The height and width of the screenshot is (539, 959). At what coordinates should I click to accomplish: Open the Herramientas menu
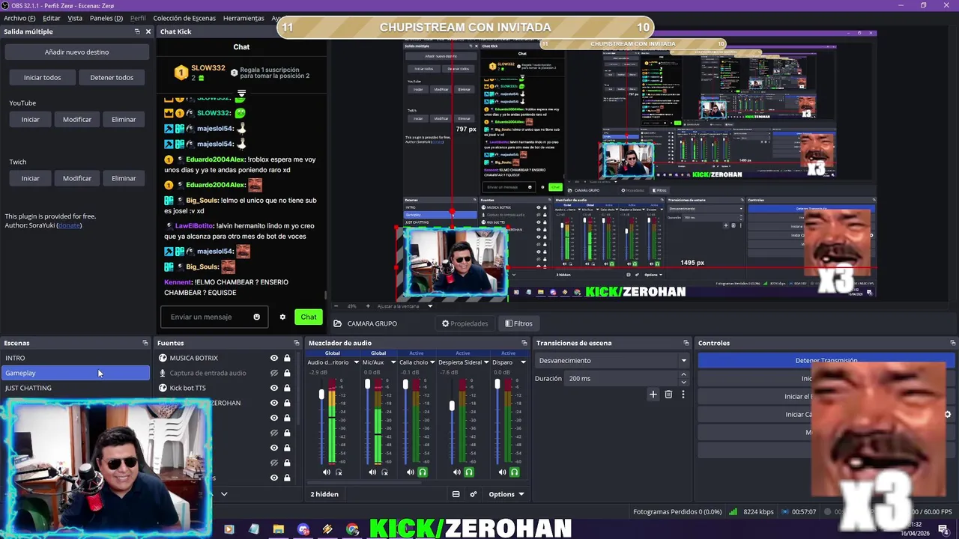click(243, 18)
